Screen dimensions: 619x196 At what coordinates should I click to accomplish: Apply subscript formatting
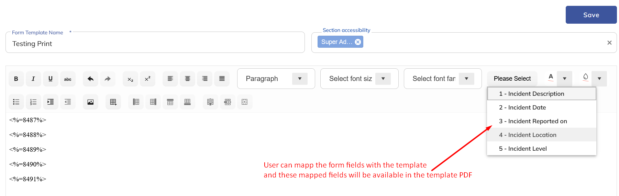coord(130,79)
